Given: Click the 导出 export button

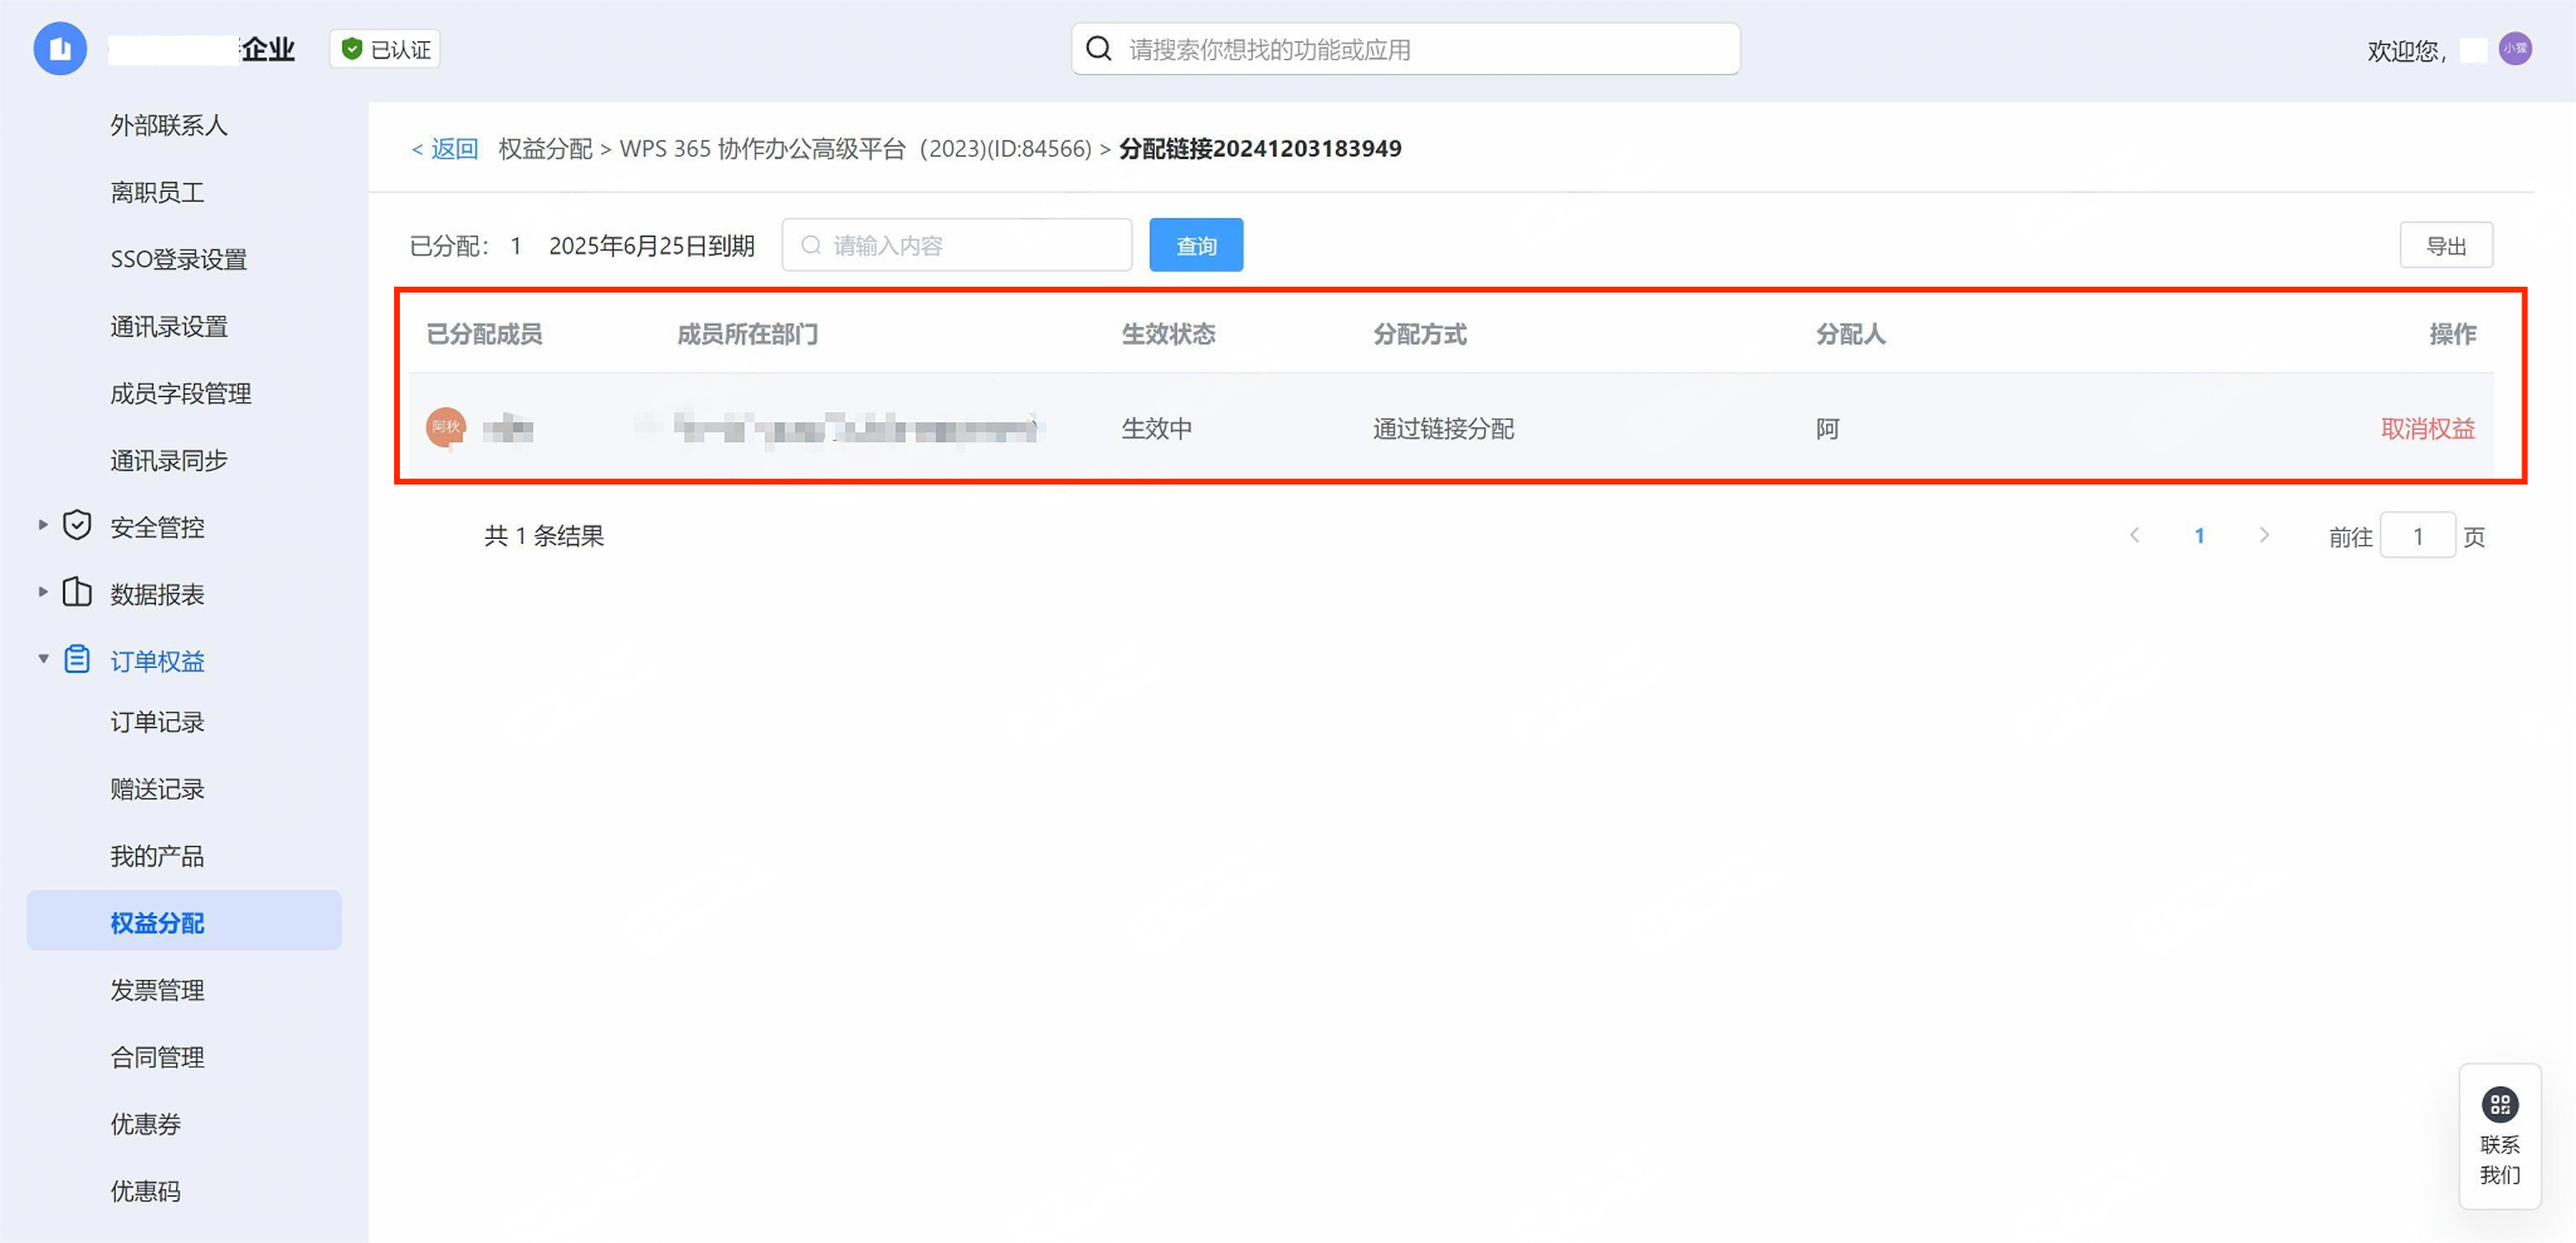Looking at the screenshot, I should pos(2445,245).
